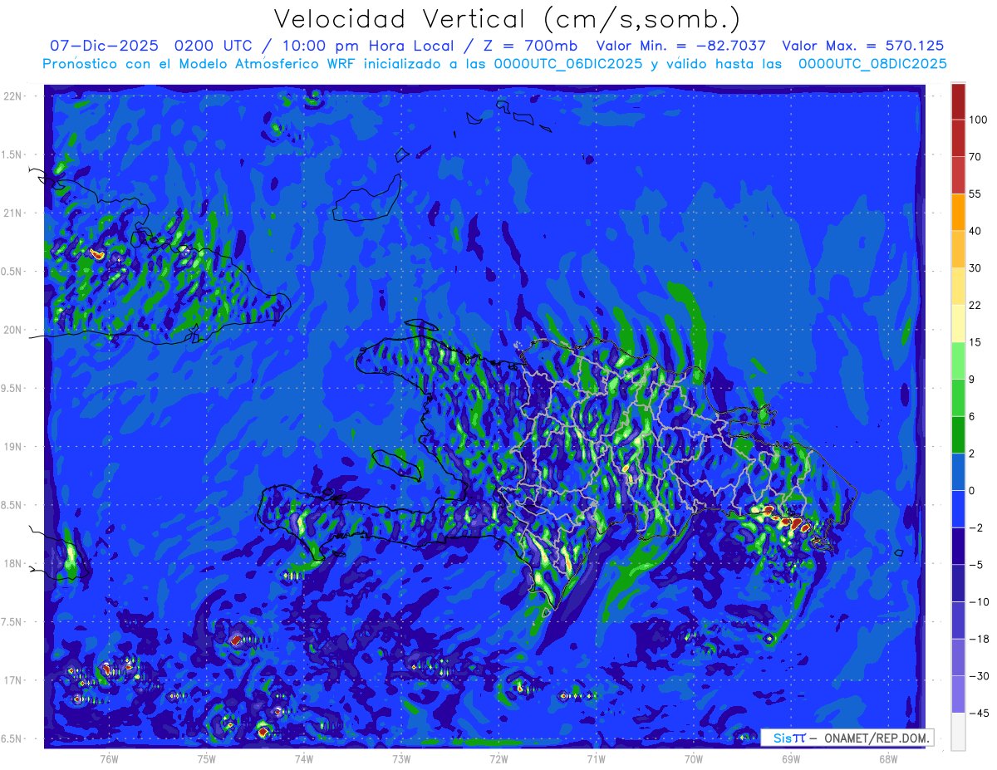997x770 pixels.
Task: Click the colorbar label '-45'
Action: click(979, 712)
